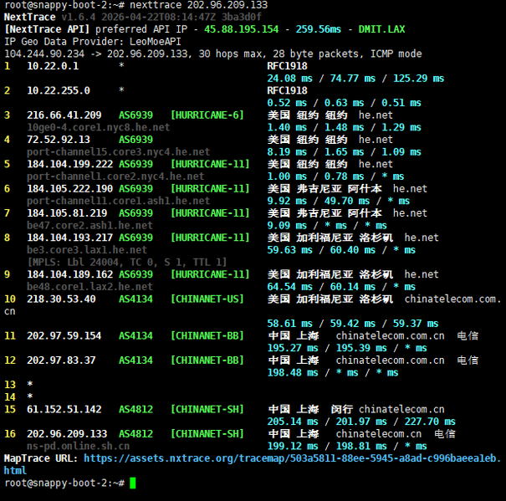Screen dimensions: 506x501
Task: Click hop 6 IP 184.105.222.190
Action: [69, 189]
